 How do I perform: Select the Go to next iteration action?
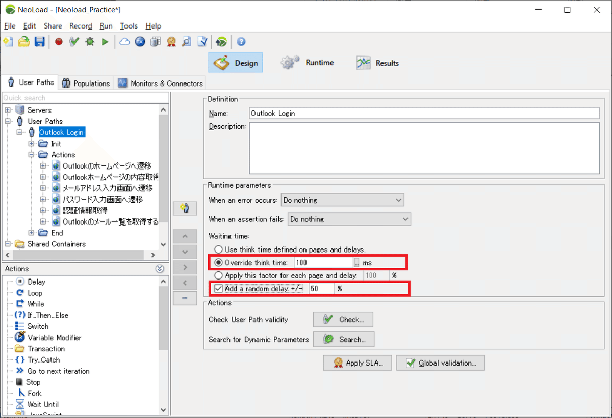[58, 371]
